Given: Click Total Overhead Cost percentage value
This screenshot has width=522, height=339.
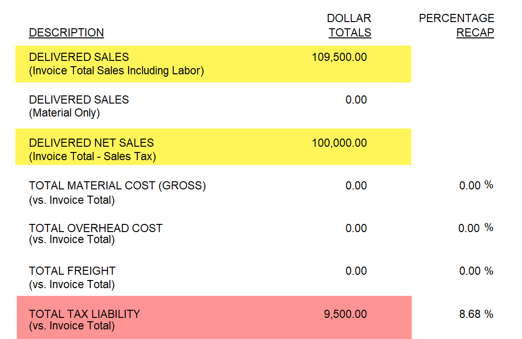Looking at the screenshot, I should coord(475,228).
